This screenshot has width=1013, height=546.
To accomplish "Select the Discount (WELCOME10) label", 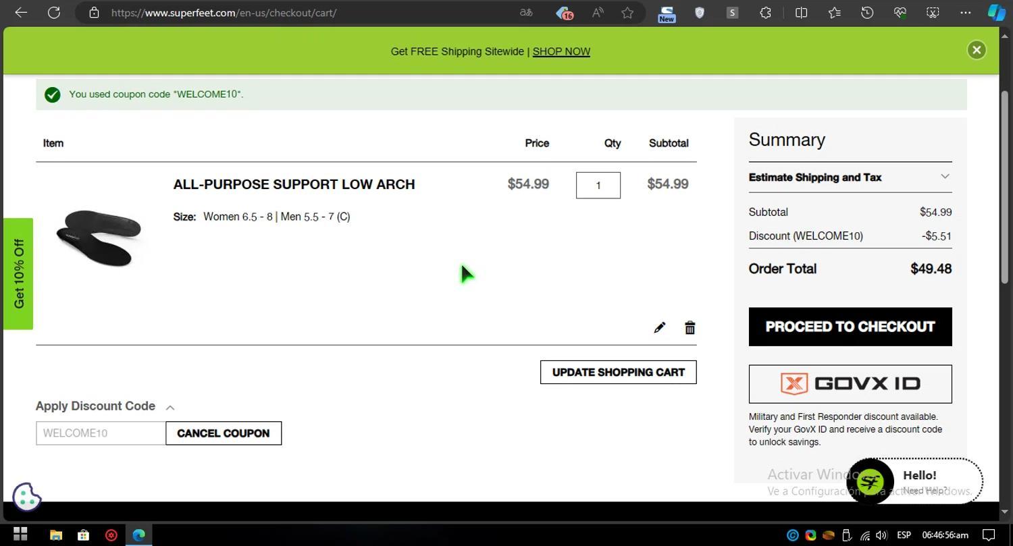I will [x=806, y=236].
